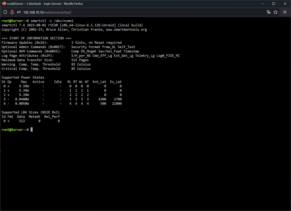The image size is (291, 211).
Task: Click '512' LBA data size value
Action: click(x=22, y=121)
